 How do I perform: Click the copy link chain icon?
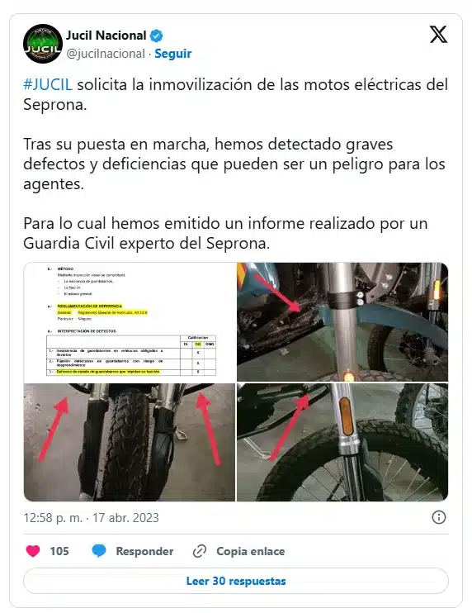click(x=200, y=551)
